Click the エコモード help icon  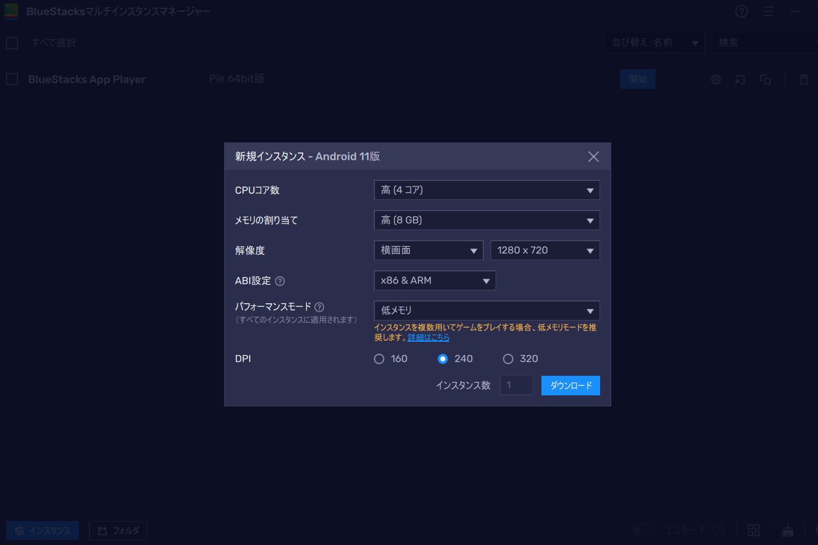pos(719,530)
